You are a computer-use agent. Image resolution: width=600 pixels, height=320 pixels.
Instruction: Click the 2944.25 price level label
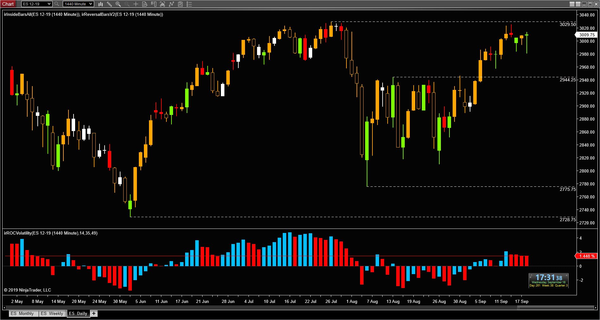click(x=567, y=80)
